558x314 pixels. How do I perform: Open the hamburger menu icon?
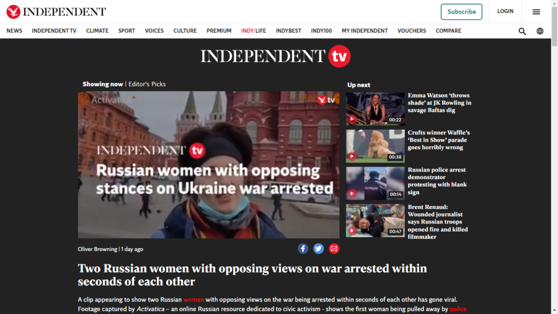536,12
